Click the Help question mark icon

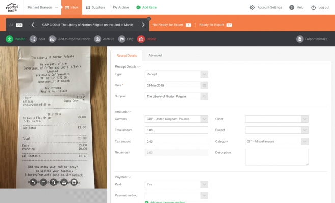pos(292,7)
